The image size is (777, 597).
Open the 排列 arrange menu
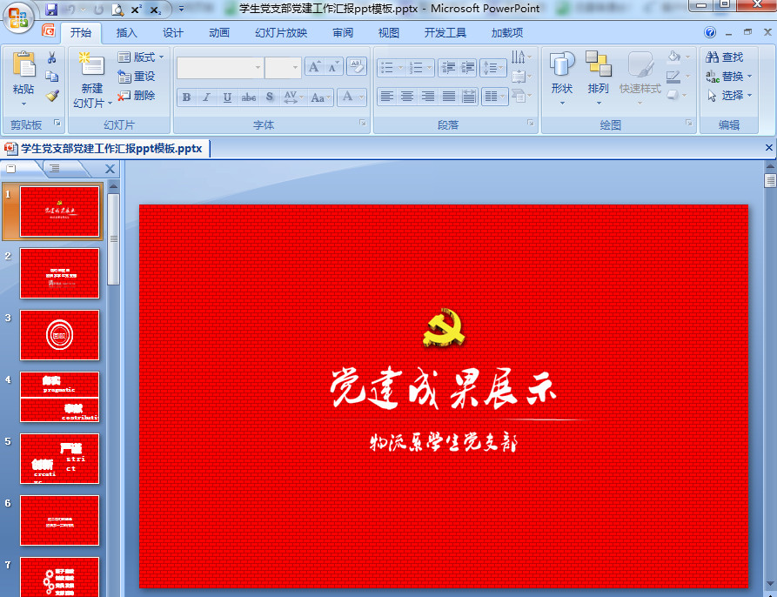[598, 77]
